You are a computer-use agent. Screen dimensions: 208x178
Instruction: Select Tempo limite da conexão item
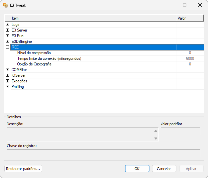pos(49,58)
